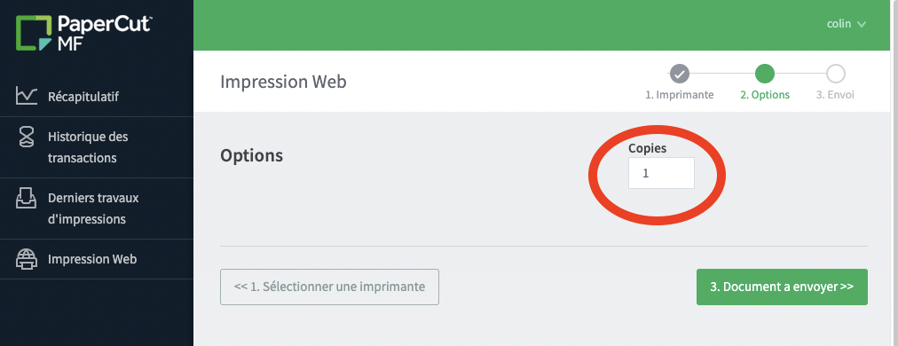Click the 2. Options step label
The height and width of the screenshot is (346, 898).
[x=765, y=95]
